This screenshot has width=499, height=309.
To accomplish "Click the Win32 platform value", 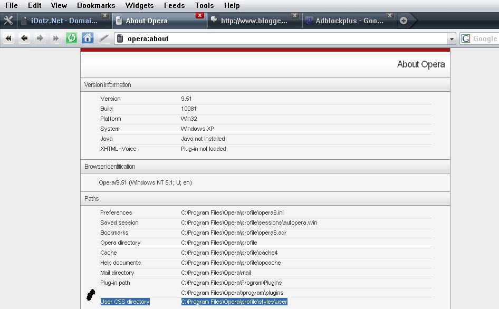I will pyautogui.click(x=189, y=119).
